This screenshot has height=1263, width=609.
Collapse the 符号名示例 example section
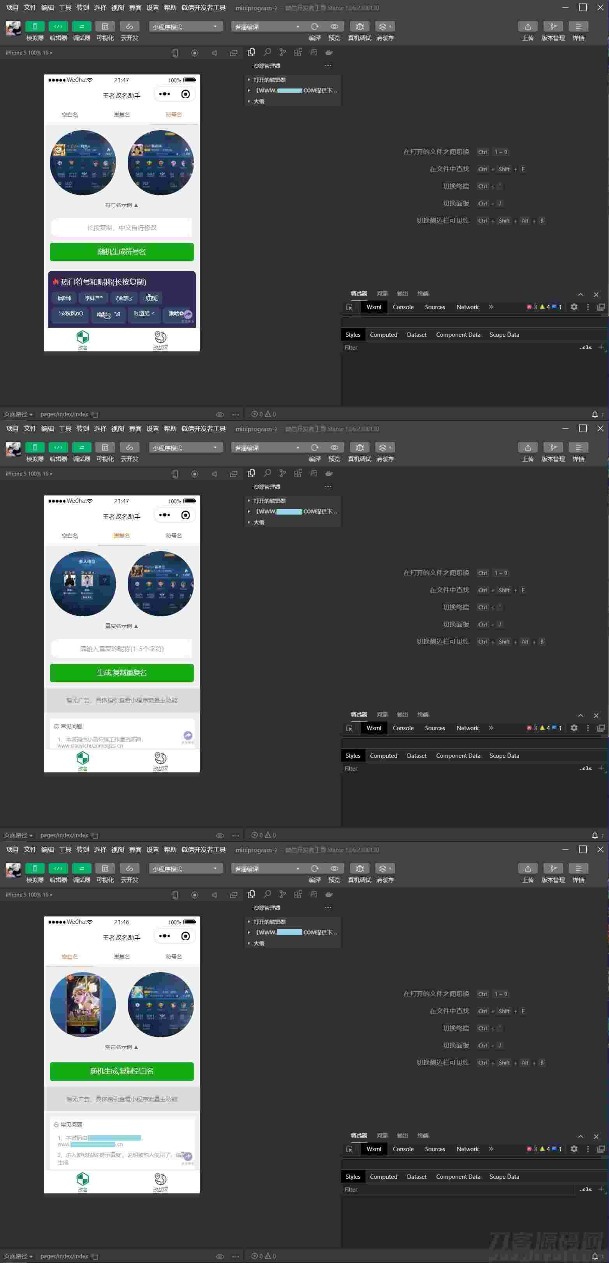tap(121, 205)
